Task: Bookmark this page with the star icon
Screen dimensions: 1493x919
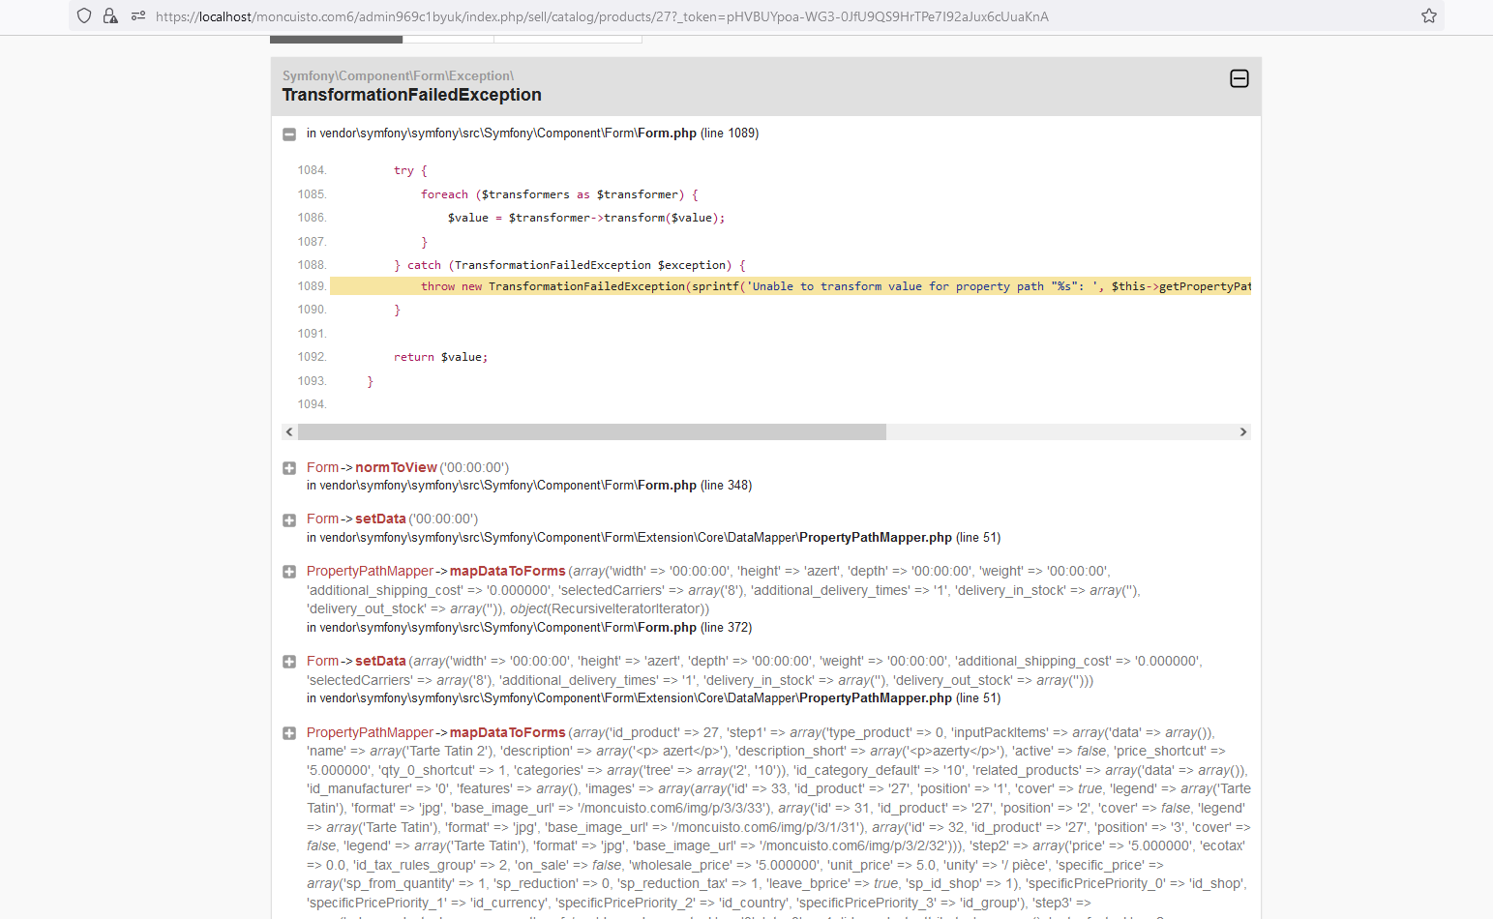Action: click(1428, 15)
